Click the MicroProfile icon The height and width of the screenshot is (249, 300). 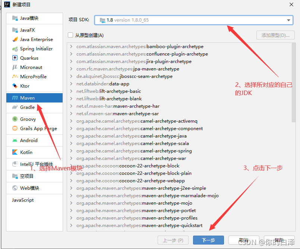pyautogui.click(x=15, y=76)
